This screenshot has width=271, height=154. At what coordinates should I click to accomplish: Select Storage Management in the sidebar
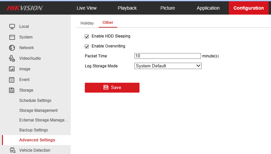(x=38, y=111)
